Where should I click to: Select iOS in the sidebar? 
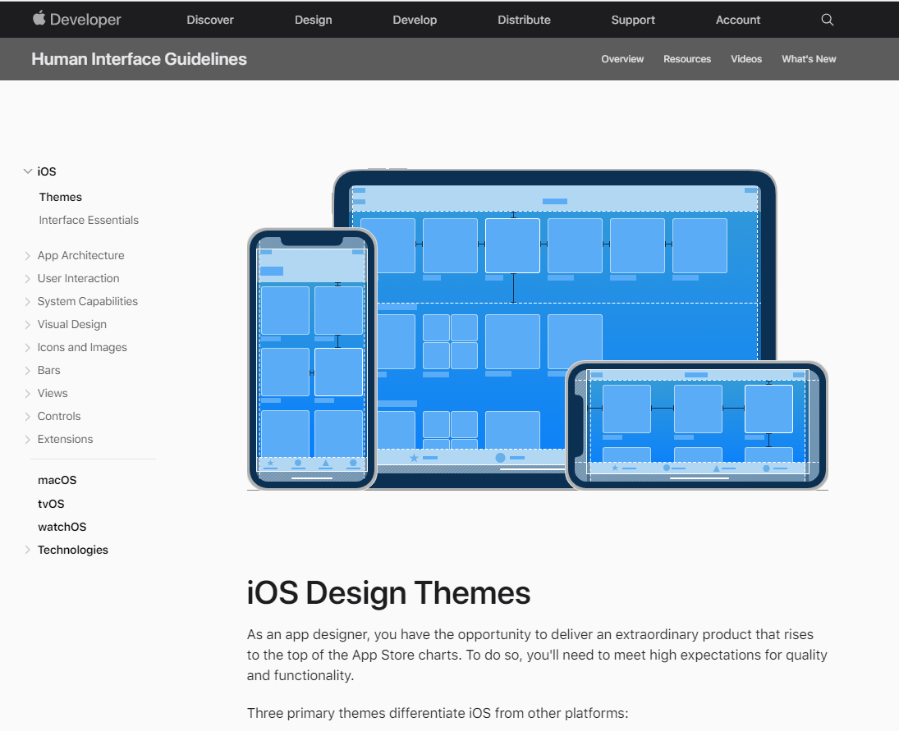47,171
